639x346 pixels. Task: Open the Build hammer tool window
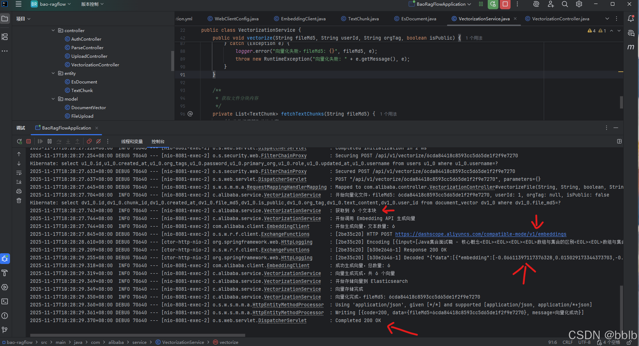pyautogui.click(x=5, y=273)
